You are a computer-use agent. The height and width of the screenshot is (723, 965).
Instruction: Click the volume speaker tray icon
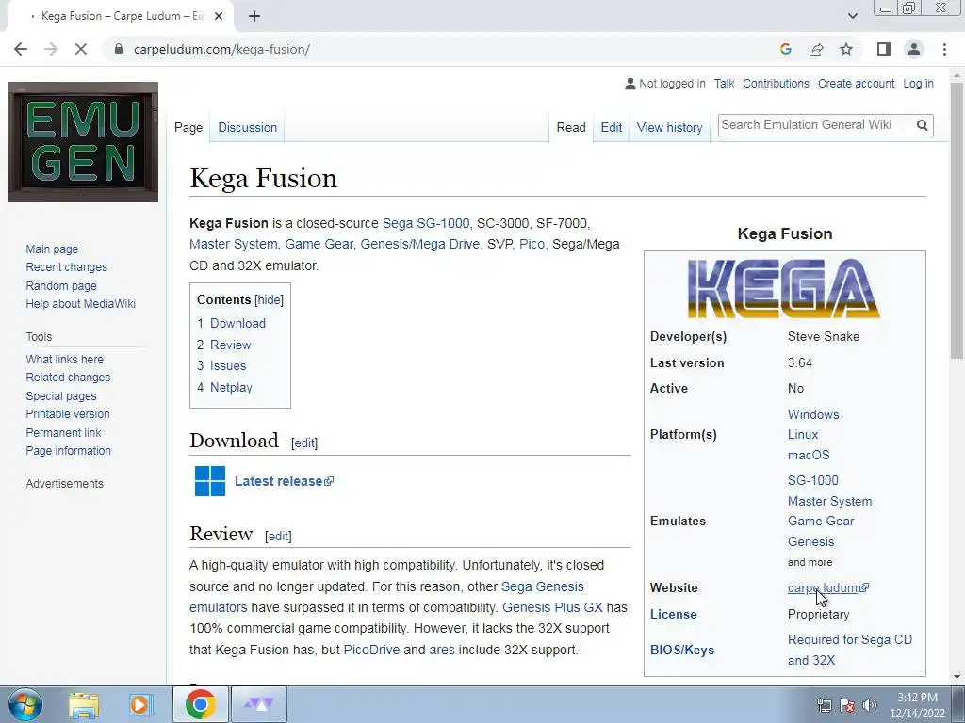870,704
